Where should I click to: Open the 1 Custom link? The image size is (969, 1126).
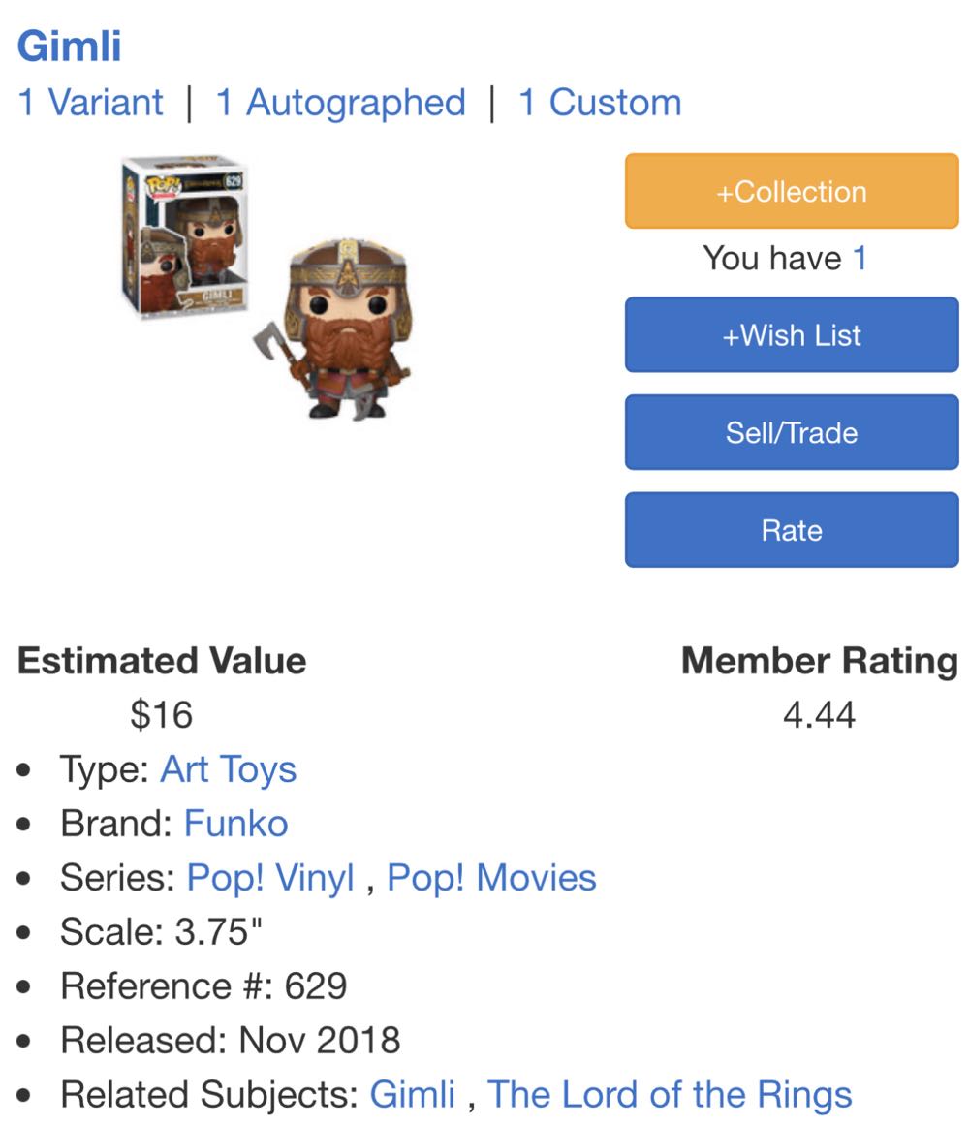(600, 101)
